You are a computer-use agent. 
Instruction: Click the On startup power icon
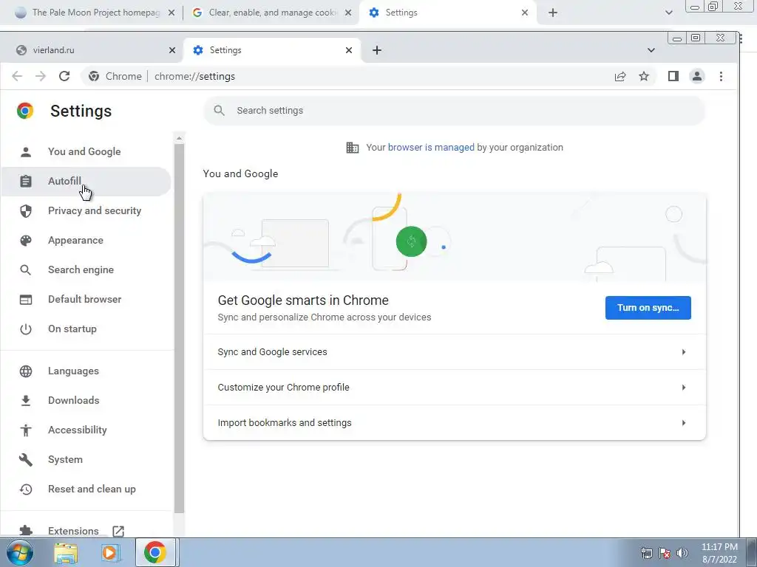[x=26, y=329]
